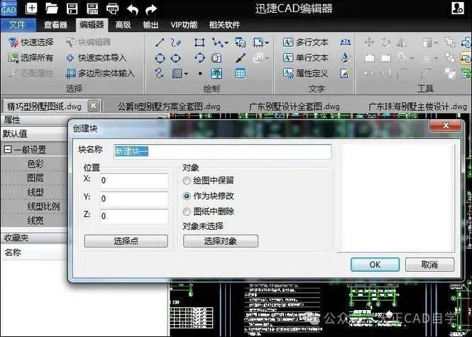Switch to the 查看器 tab

coord(55,25)
